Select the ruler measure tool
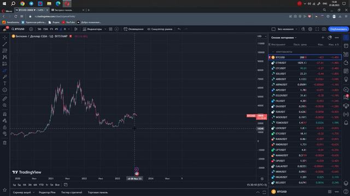This screenshot has width=350, height=196. 5,99
